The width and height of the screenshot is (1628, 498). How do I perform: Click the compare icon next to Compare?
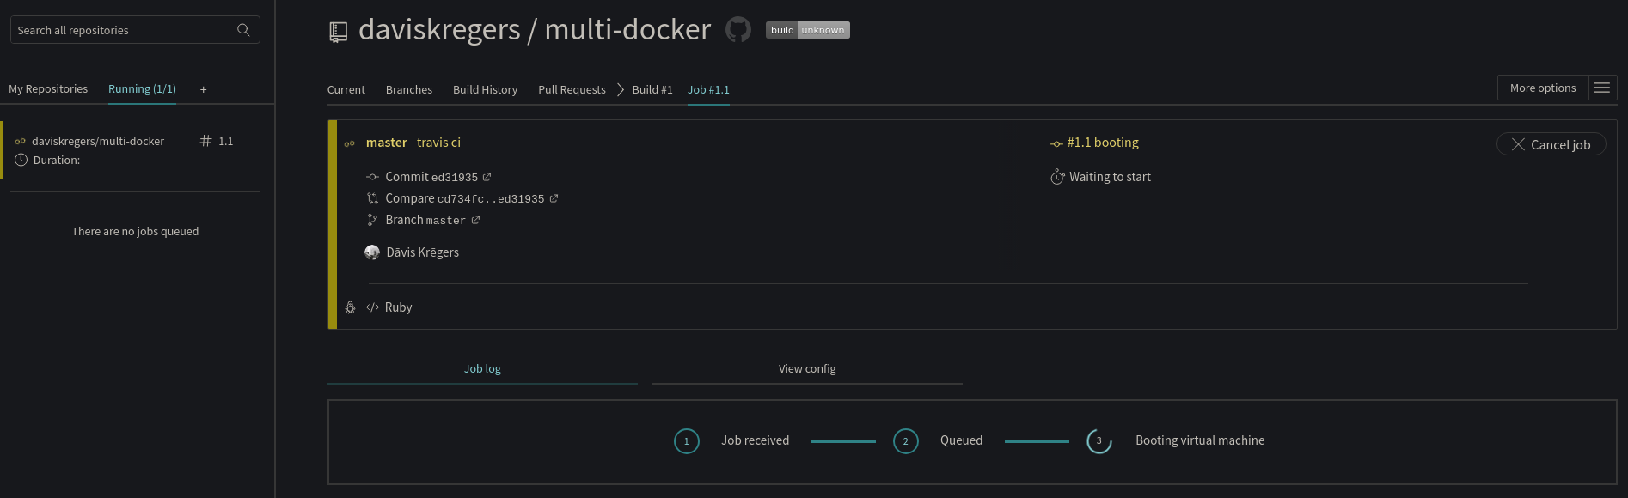[x=372, y=198]
